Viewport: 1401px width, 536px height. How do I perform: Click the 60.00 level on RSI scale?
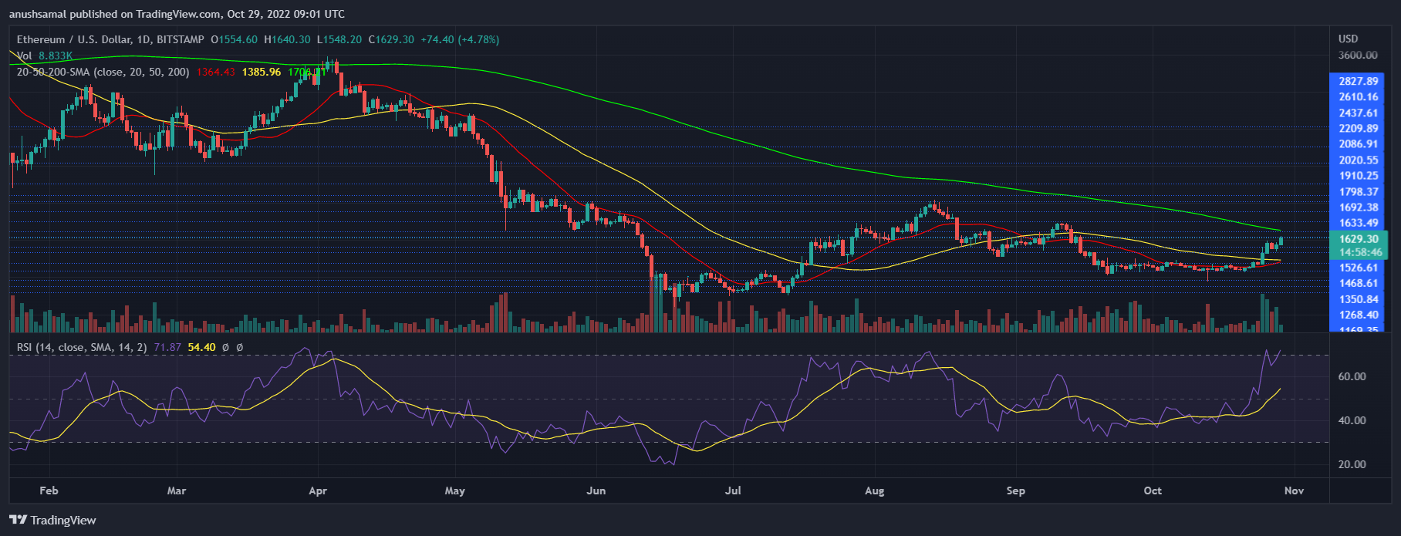click(1352, 376)
